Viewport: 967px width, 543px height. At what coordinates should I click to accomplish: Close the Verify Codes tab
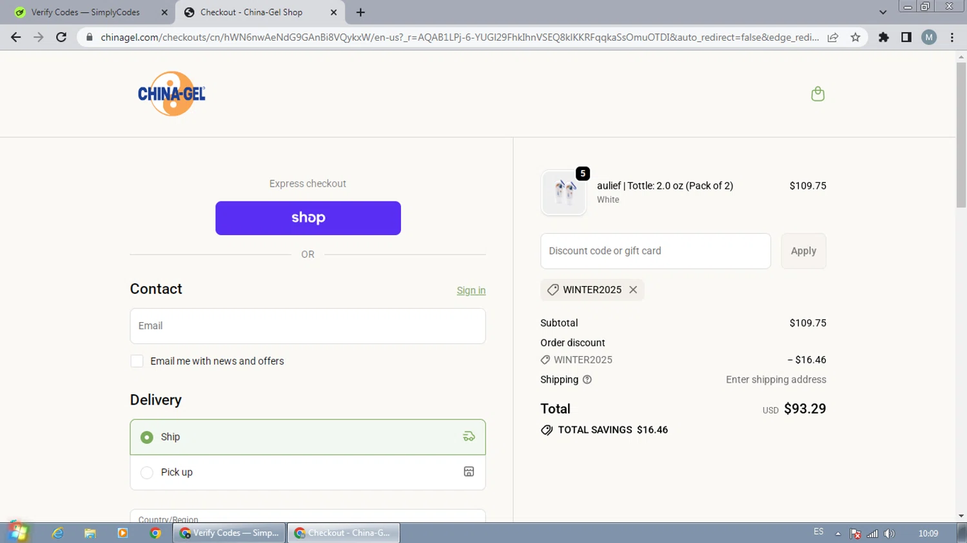tap(164, 12)
